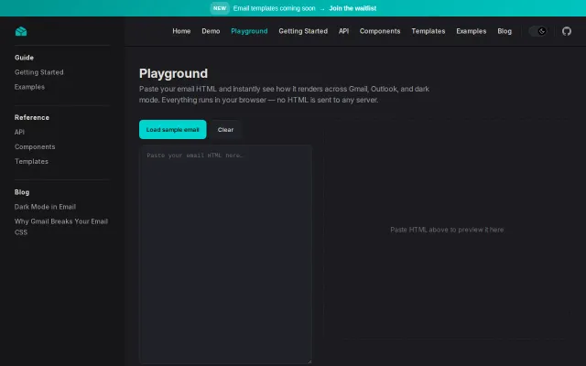
Task: Click the Join the waitlist link
Action: tap(353, 8)
